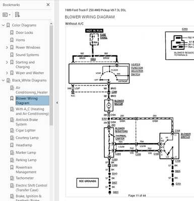The width and height of the screenshot is (194, 201).
Task: Collapse the sidebar with the arrow handle
Action: click(57, 103)
